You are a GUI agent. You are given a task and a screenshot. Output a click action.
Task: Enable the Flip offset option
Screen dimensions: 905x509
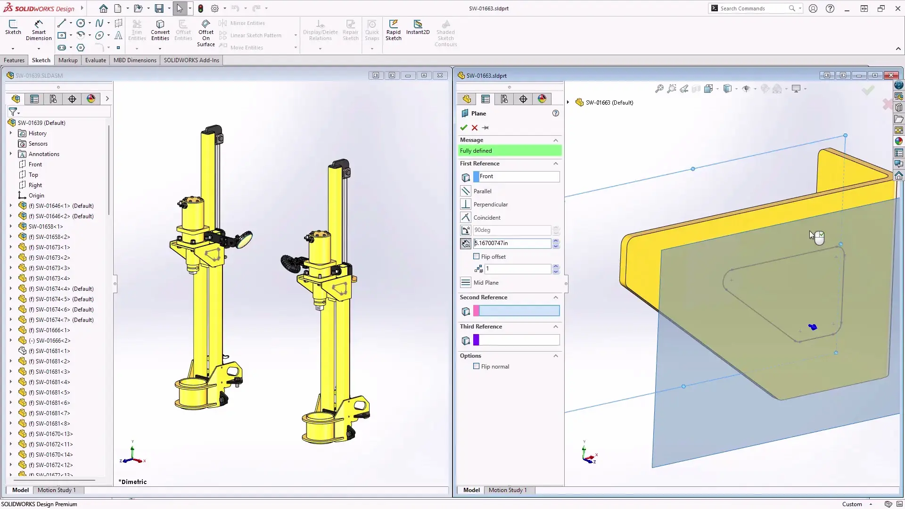(477, 256)
